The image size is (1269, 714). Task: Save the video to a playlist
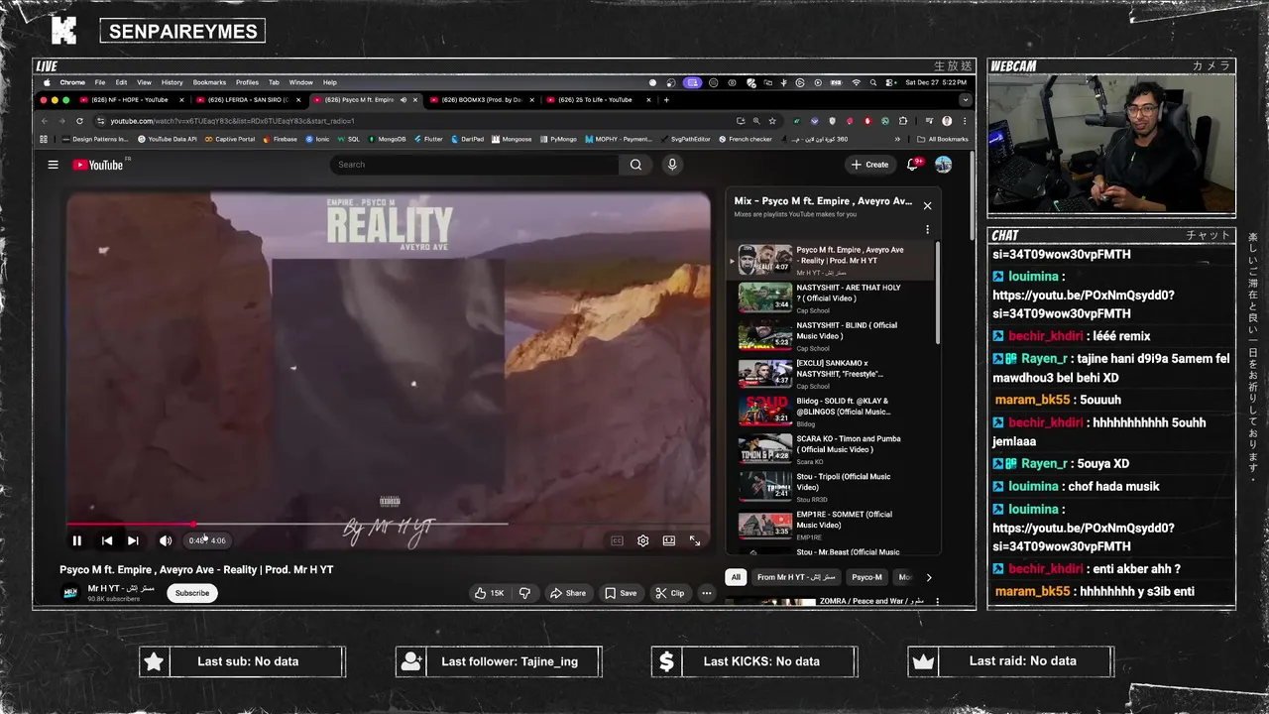coord(621,593)
